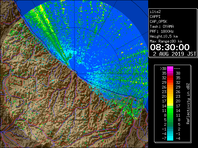This screenshot has width=198, height=148.
Task: Select the '2 AUG 2019 JST' date
Action: [x=174, y=54]
